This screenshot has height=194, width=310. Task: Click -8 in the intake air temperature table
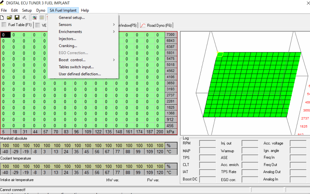(x=36, y=172)
